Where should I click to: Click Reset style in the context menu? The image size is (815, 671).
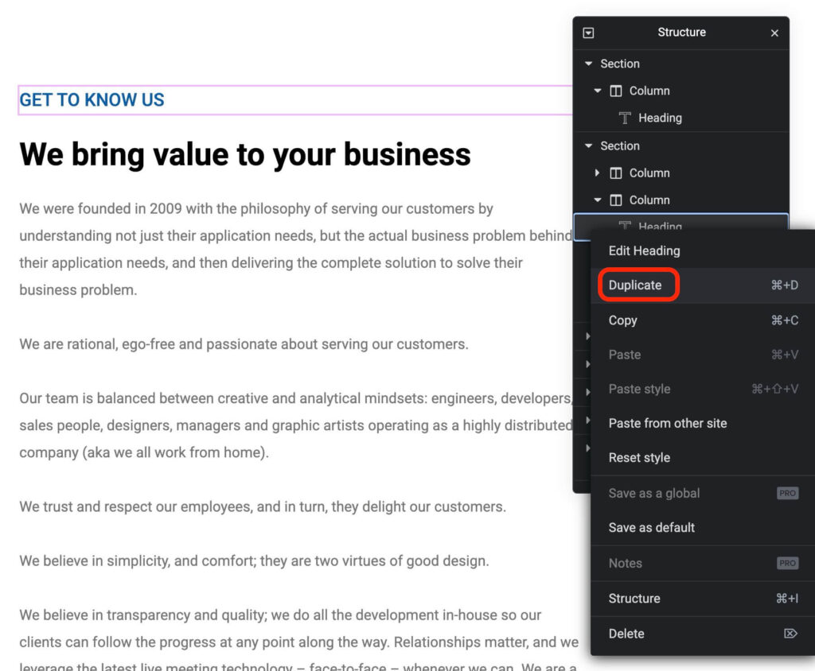(x=639, y=458)
